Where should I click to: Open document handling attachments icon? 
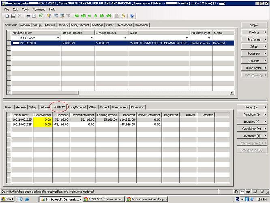[117, 16]
